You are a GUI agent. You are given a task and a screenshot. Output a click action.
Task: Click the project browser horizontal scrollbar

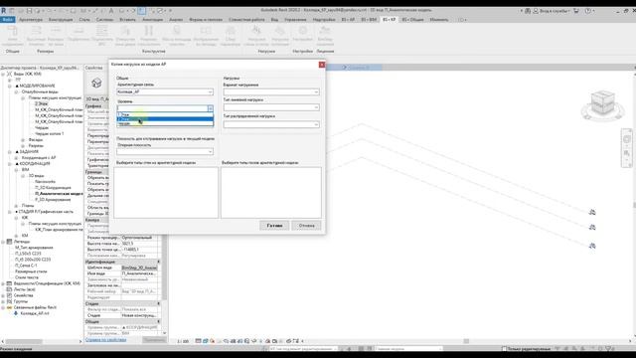click(24, 341)
